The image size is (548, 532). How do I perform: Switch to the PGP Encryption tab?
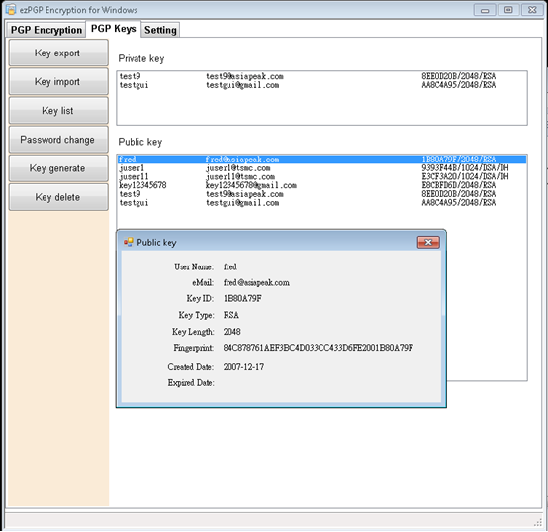[x=46, y=30]
